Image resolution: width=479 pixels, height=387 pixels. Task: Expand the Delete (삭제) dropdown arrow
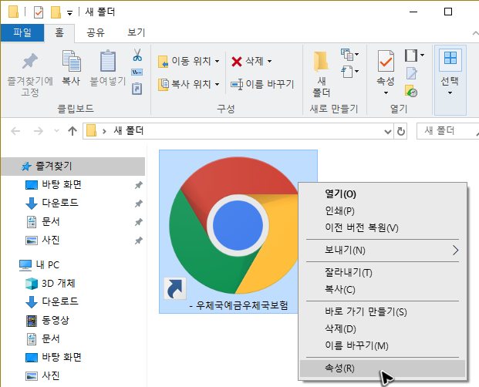coord(269,62)
